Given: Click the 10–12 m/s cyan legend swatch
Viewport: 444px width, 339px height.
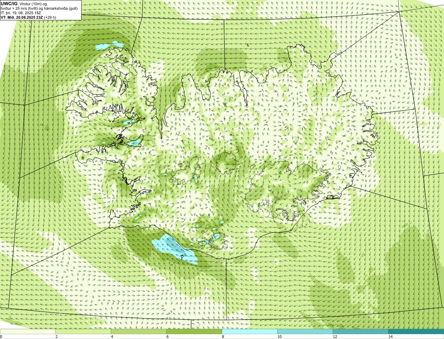Looking at the screenshot, I should click(x=305, y=331).
